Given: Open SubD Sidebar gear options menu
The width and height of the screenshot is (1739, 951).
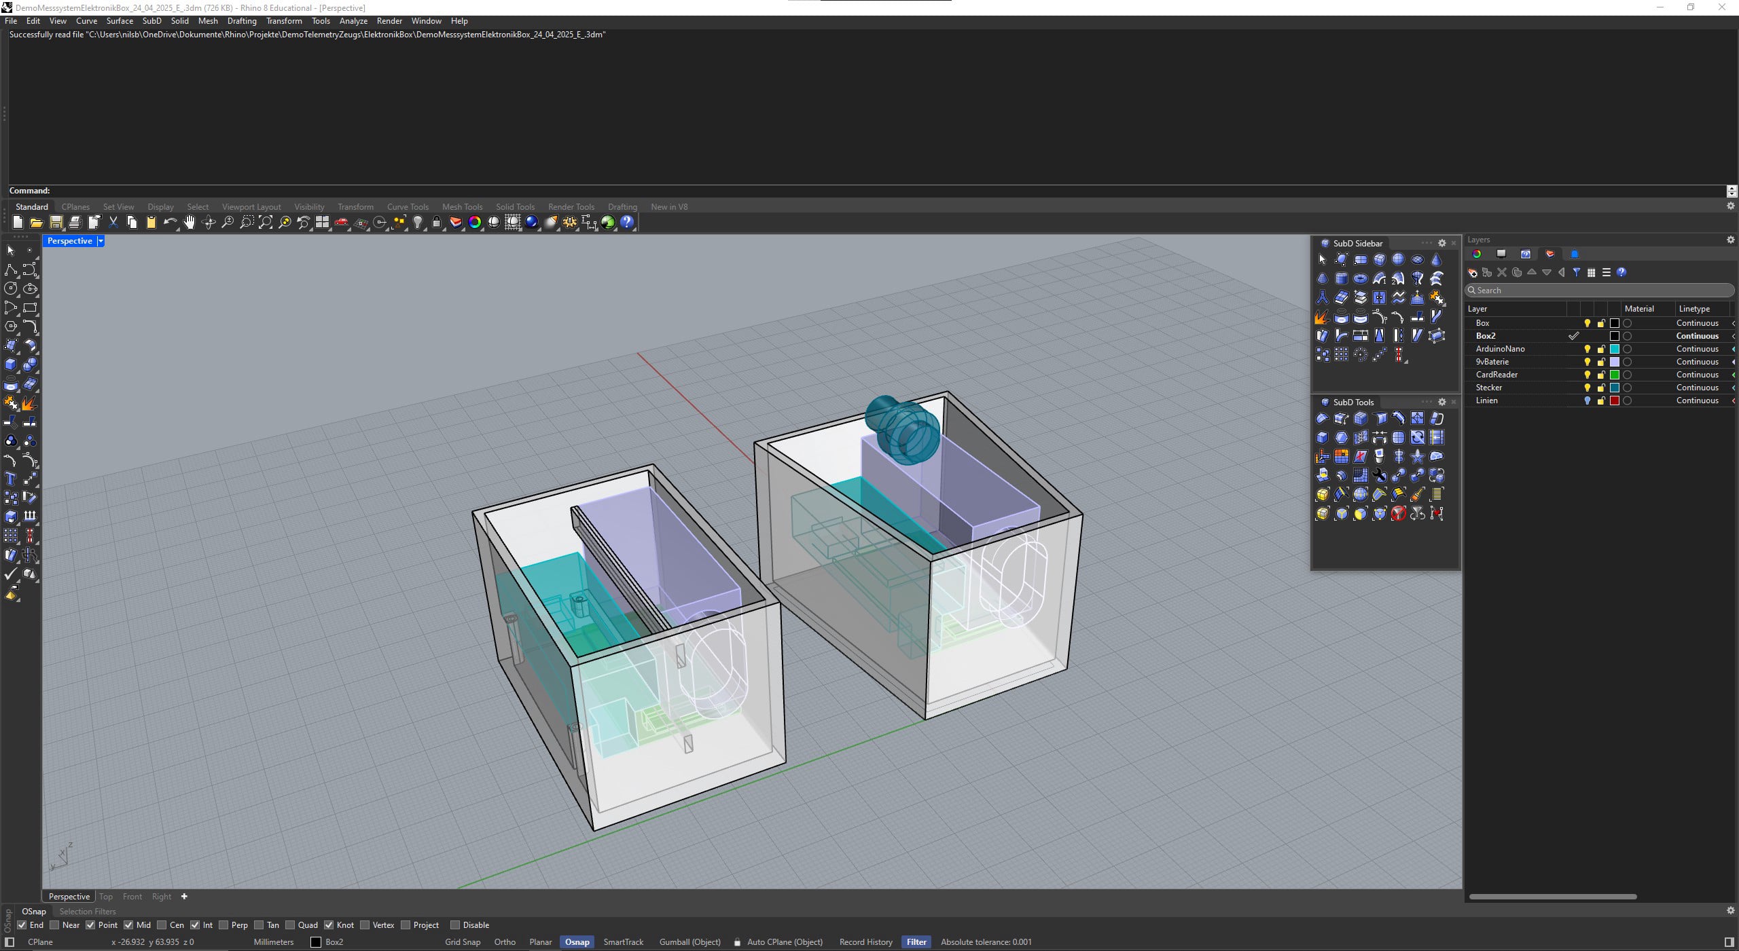Looking at the screenshot, I should click(1442, 243).
